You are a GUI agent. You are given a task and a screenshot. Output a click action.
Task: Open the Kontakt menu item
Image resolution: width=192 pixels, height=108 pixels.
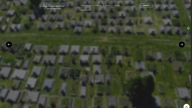coord(117,5)
